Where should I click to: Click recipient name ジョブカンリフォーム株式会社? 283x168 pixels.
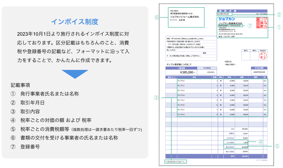[x=185, y=17]
